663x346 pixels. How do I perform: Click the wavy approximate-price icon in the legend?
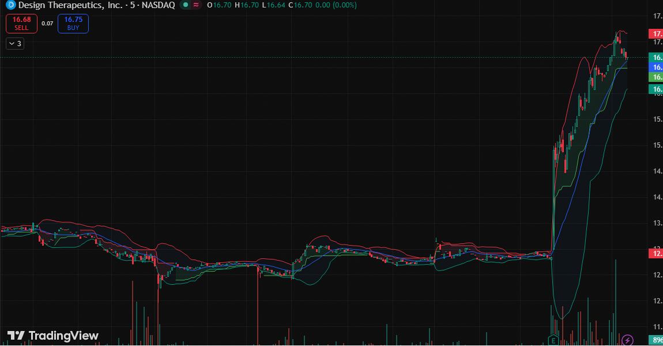coord(197,5)
